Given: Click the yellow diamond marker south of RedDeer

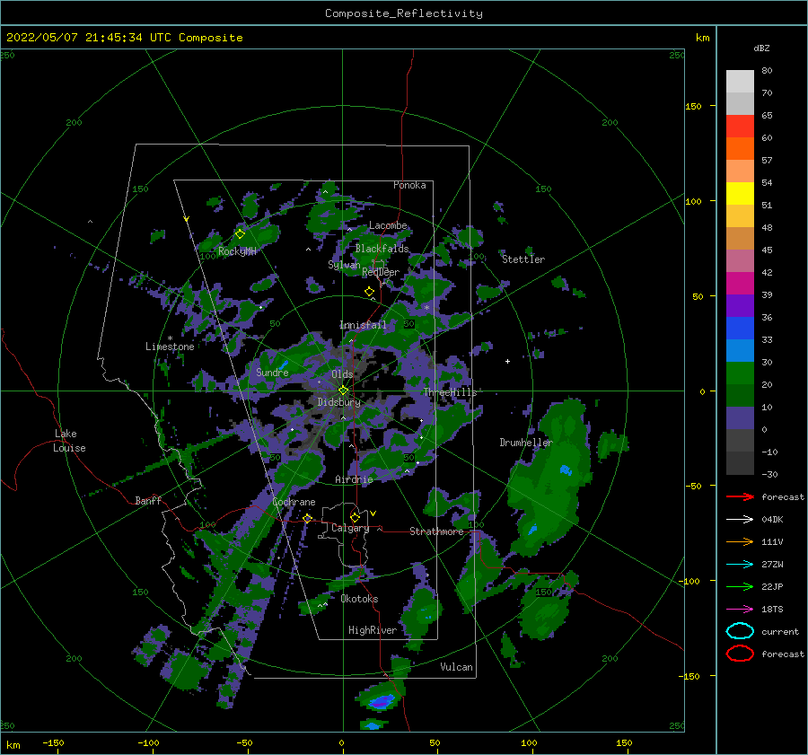Looking at the screenshot, I should pyautogui.click(x=369, y=292).
